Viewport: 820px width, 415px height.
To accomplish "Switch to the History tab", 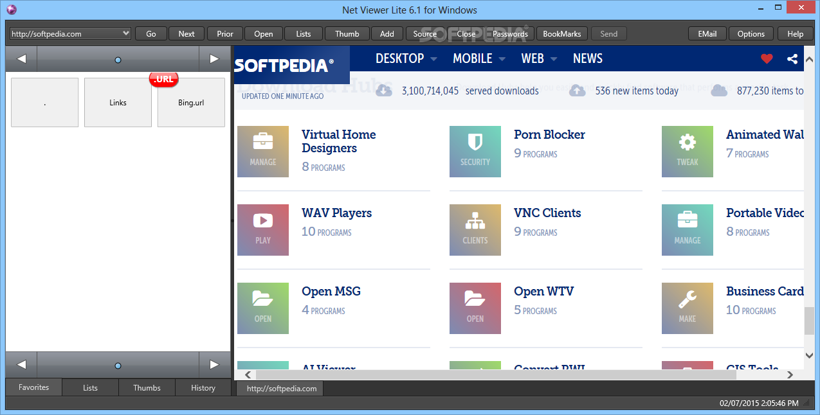I will point(203,387).
